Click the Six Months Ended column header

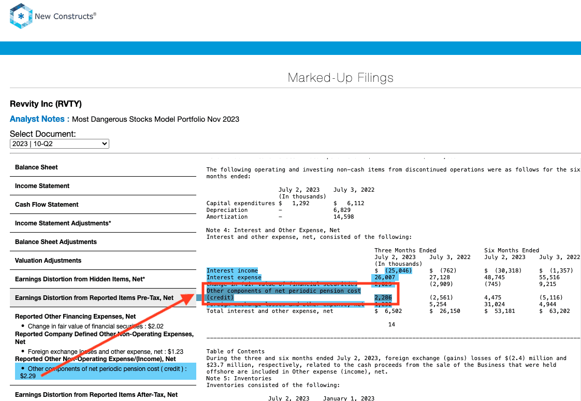tap(512, 250)
